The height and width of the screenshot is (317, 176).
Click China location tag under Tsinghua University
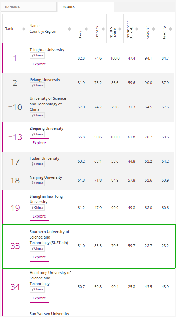click(x=37, y=55)
